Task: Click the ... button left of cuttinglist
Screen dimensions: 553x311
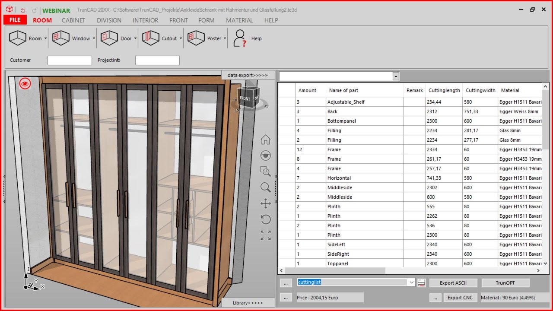Action: click(x=286, y=283)
